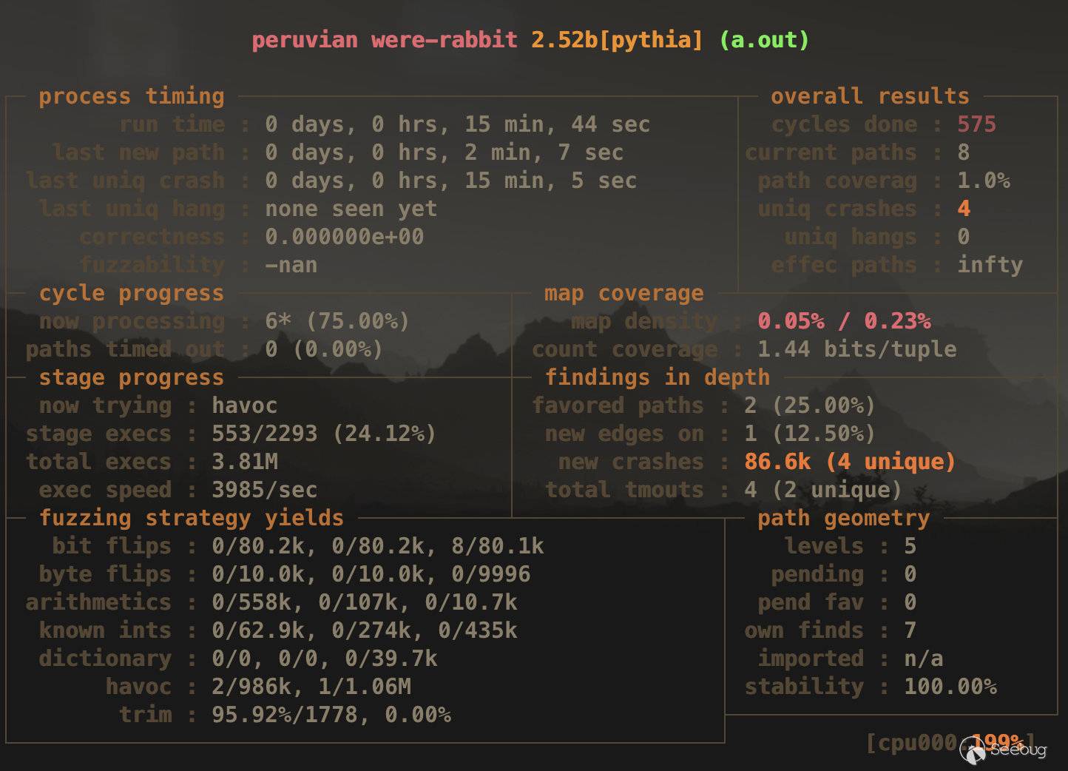Viewport: 1068px width, 771px height.
Task: Click the 'peruvian were-rabbit 2.52b[pythia]' title
Action: [477, 40]
